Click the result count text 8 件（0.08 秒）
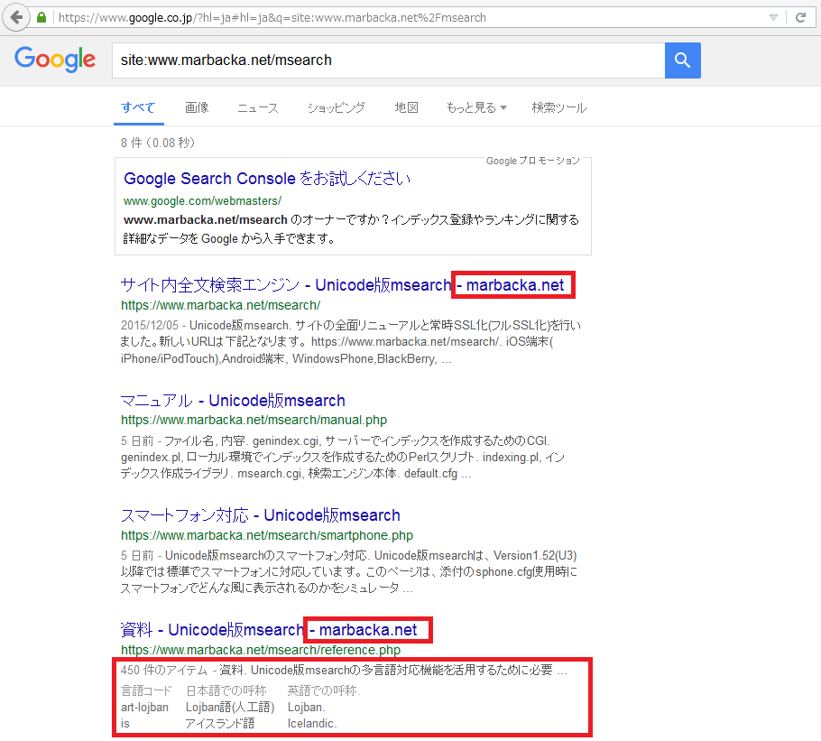 158,143
